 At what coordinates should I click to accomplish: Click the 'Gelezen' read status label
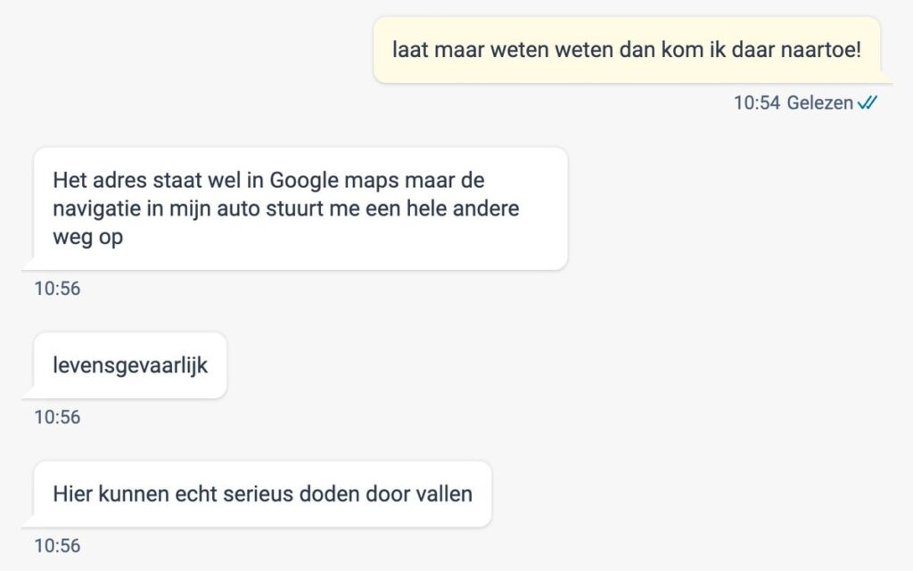point(820,103)
